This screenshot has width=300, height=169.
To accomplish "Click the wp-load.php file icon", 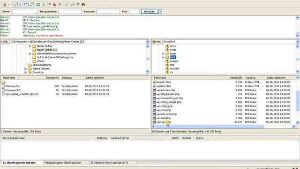I will [x=154, y=118].
